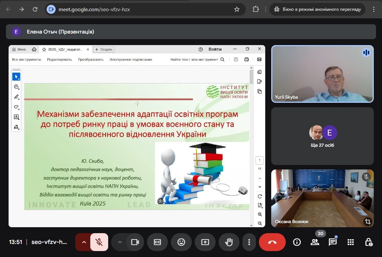Open meeting details info icon
The height and width of the screenshot is (257, 382).
coord(297,242)
